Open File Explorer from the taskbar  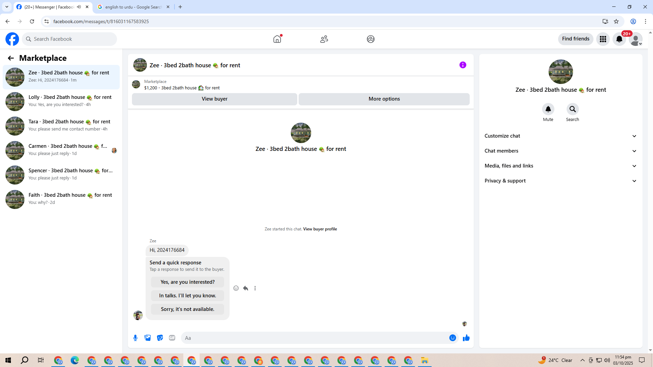point(424,360)
